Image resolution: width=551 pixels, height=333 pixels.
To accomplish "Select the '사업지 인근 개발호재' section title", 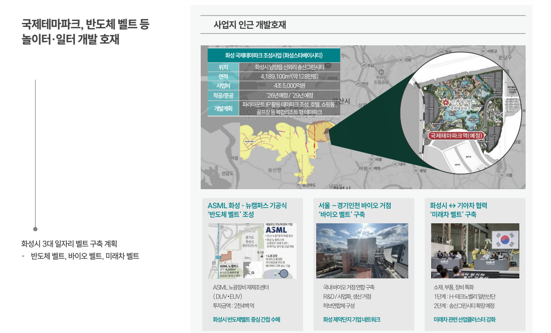I will coord(250,24).
